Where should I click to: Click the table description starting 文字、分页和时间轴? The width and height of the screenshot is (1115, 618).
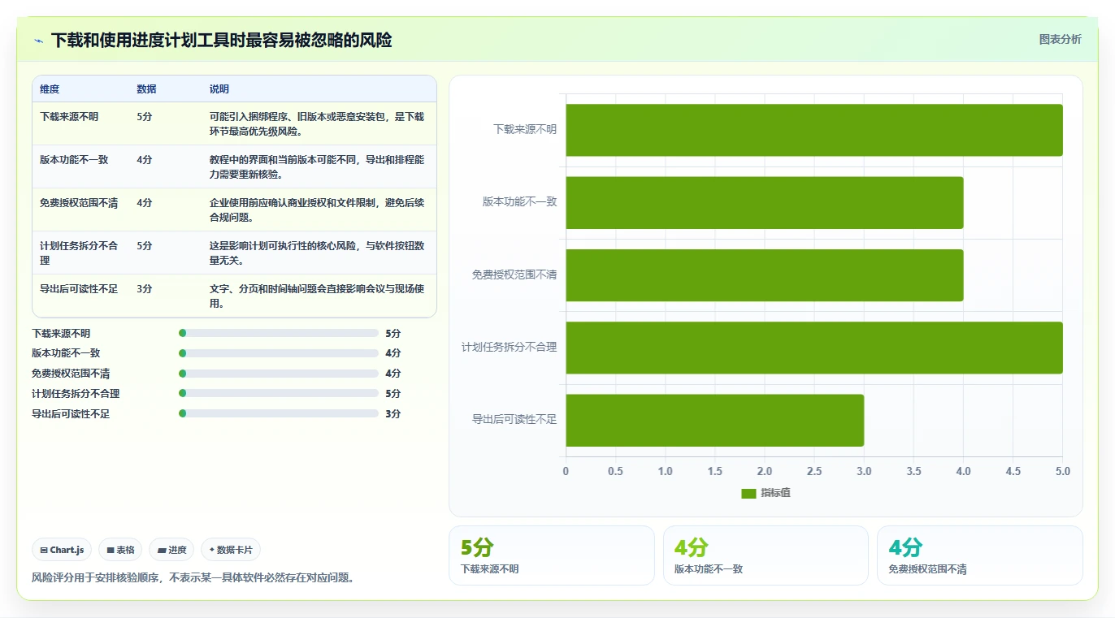click(317, 296)
